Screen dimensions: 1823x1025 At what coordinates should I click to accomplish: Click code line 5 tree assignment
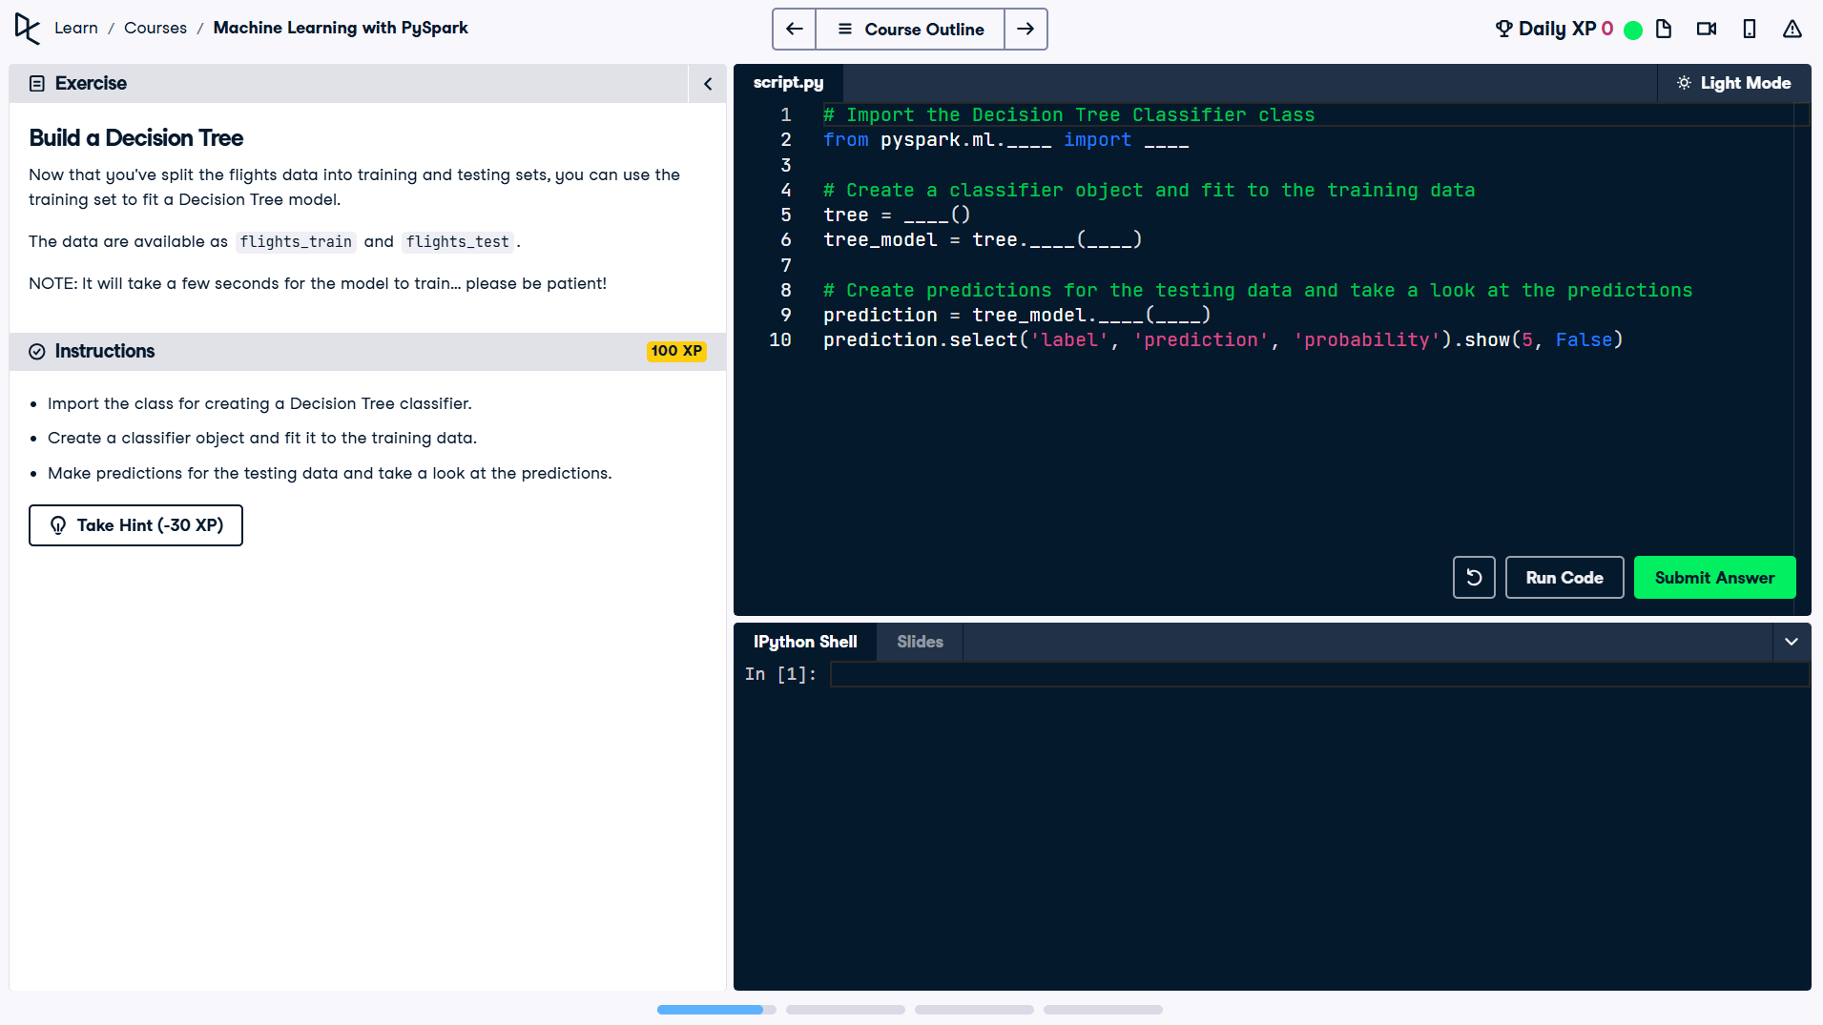tap(897, 215)
